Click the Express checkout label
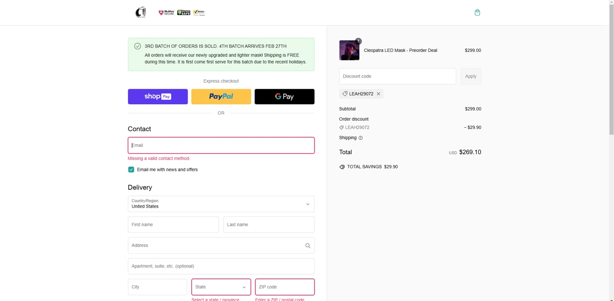The height and width of the screenshot is (301, 614). [221, 81]
